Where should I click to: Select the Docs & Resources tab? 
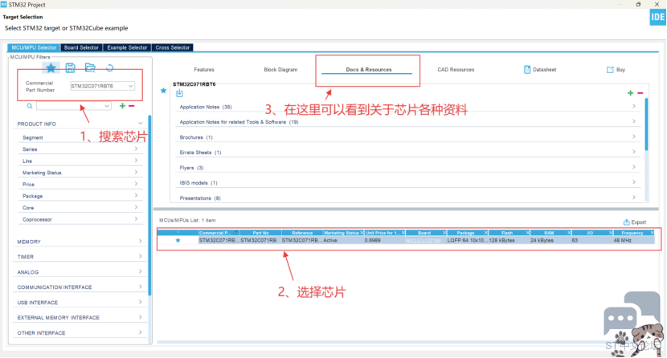369,70
